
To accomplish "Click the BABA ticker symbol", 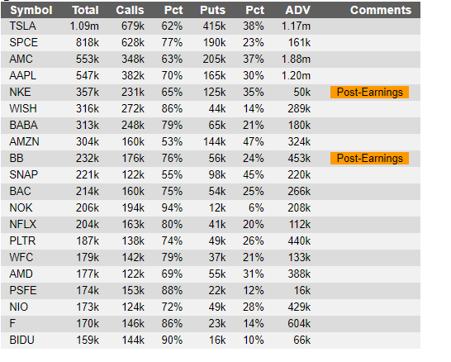I will (24, 125).
